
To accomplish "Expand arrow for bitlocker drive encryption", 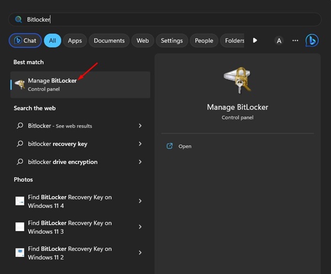I will tap(140, 162).
